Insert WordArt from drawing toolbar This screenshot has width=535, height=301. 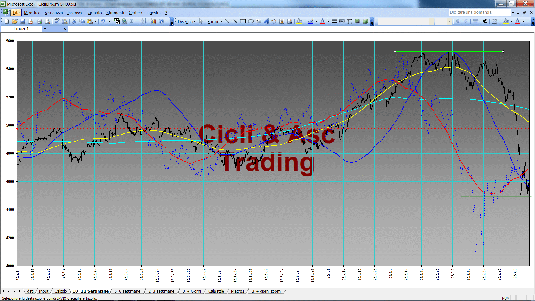(x=266, y=21)
